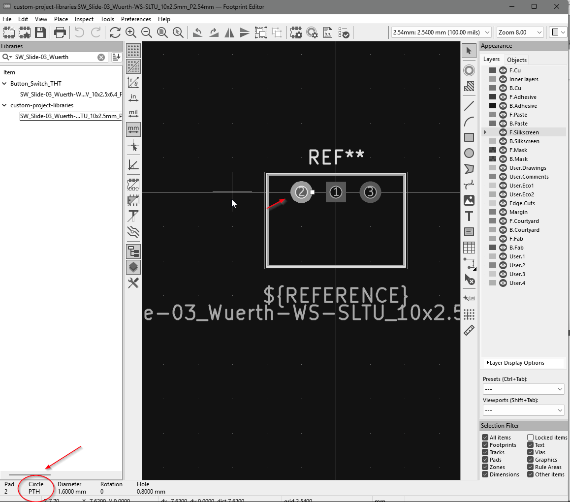Toggle visibility of B.Cu layer
The width and height of the screenshot is (570, 502).
coord(503,88)
